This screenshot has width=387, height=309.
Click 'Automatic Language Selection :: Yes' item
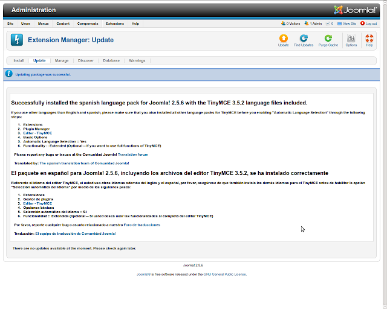pos(55,141)
